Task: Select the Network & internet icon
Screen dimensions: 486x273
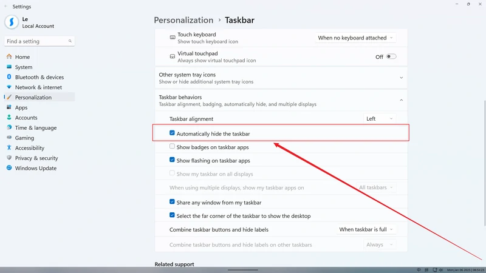Action: 9,87
